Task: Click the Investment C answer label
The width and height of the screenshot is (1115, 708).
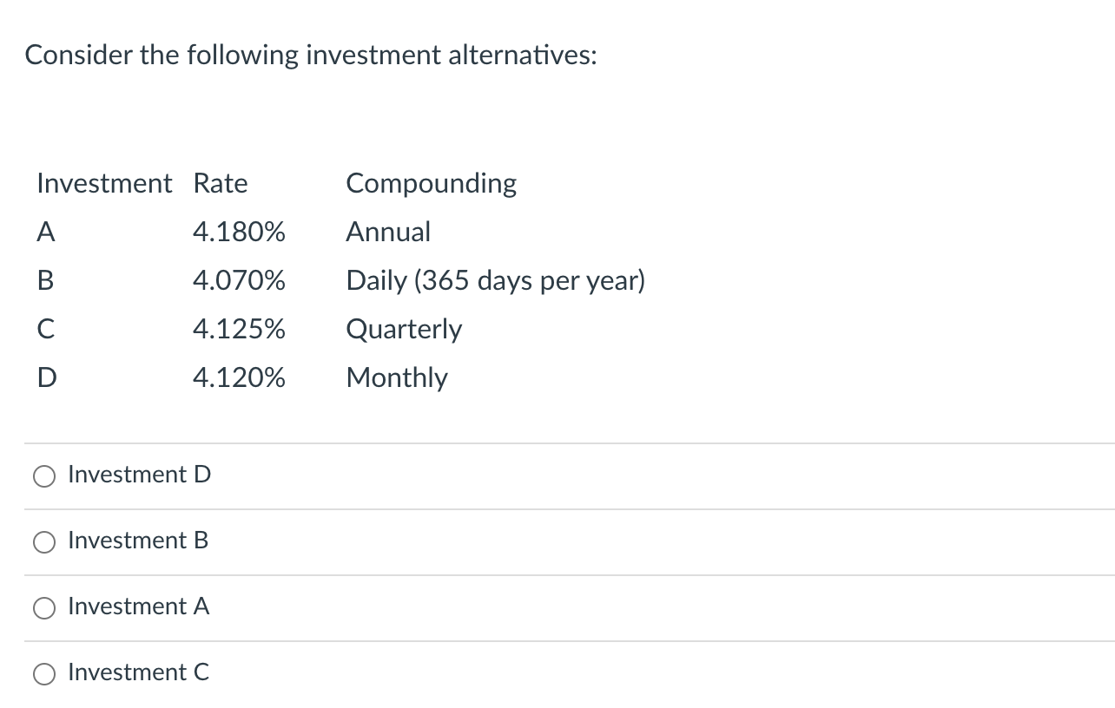Action: tap(139, 672)
